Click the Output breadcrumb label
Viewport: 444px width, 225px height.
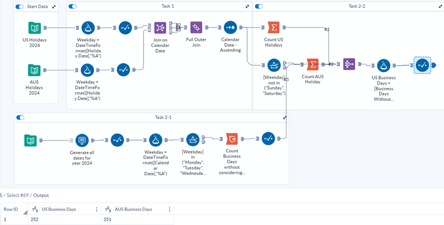coord(41,195)
